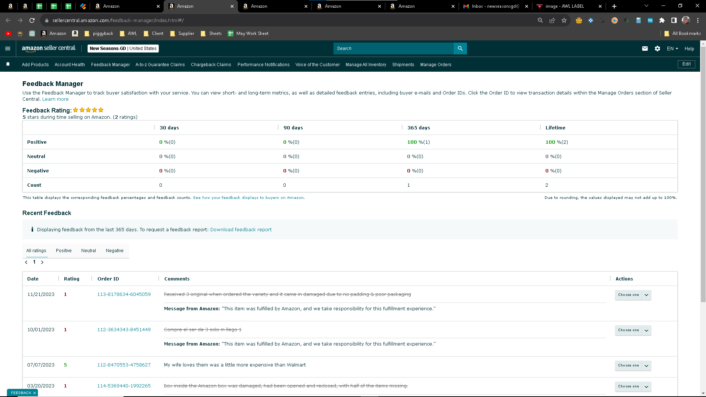Open order 112-3634343-8451449
The width and height of the screenshot is (706, 397).
coord(124,330)
